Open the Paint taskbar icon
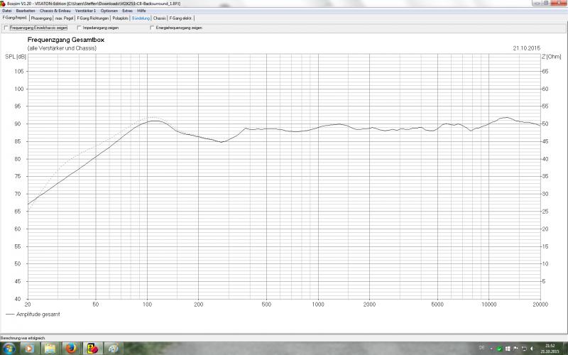The image size is (568, 355). tap(113, 349)
